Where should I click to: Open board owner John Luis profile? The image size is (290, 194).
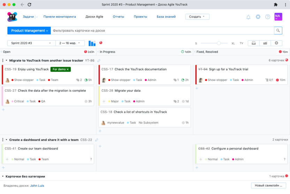coord(37,186)
